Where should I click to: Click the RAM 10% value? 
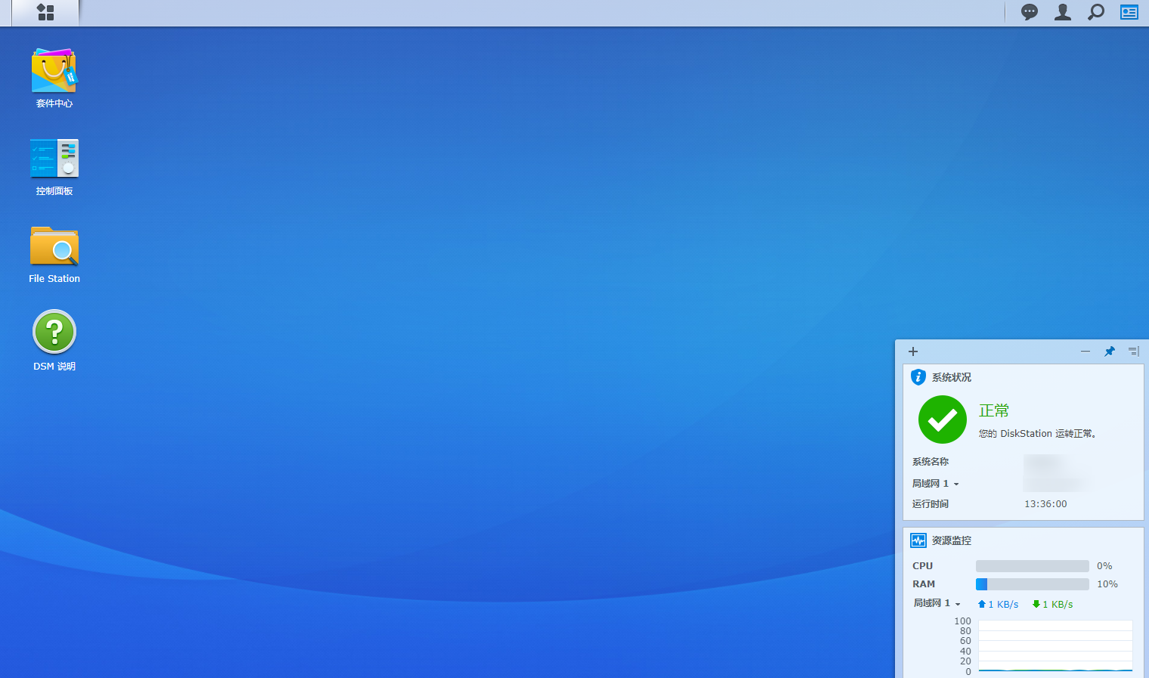coord(1107,584)
